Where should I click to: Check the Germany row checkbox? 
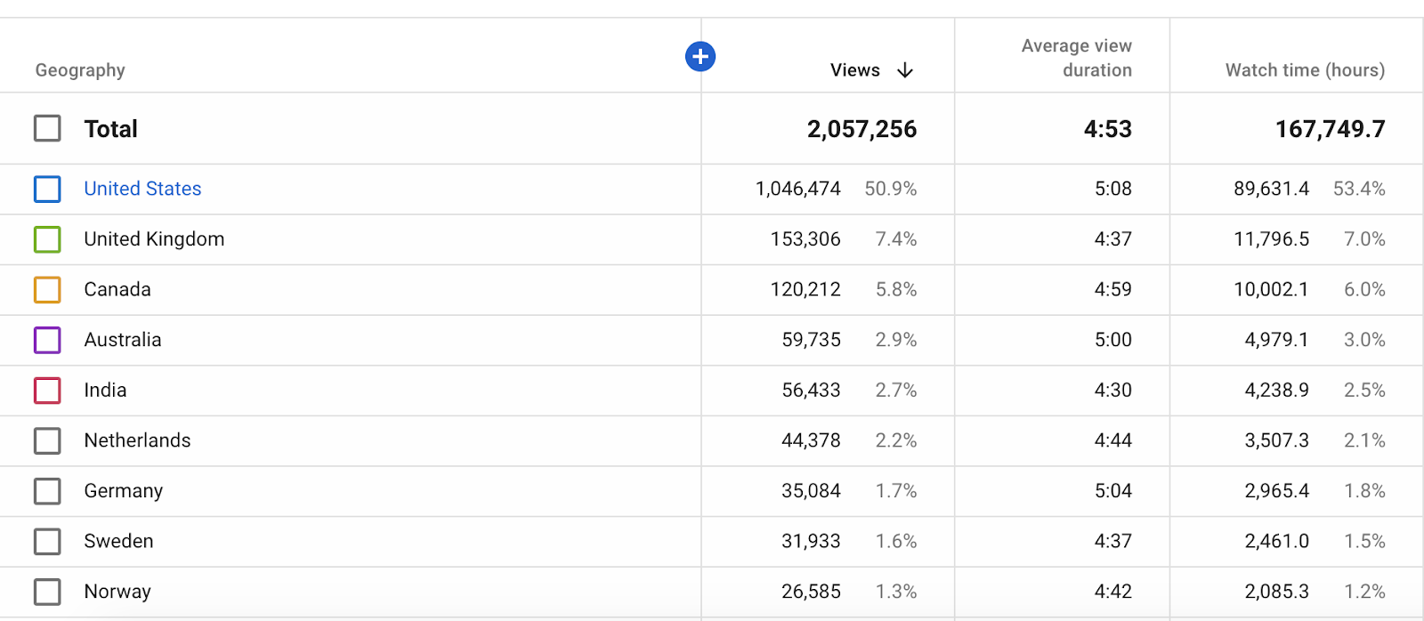coord(47,491)
